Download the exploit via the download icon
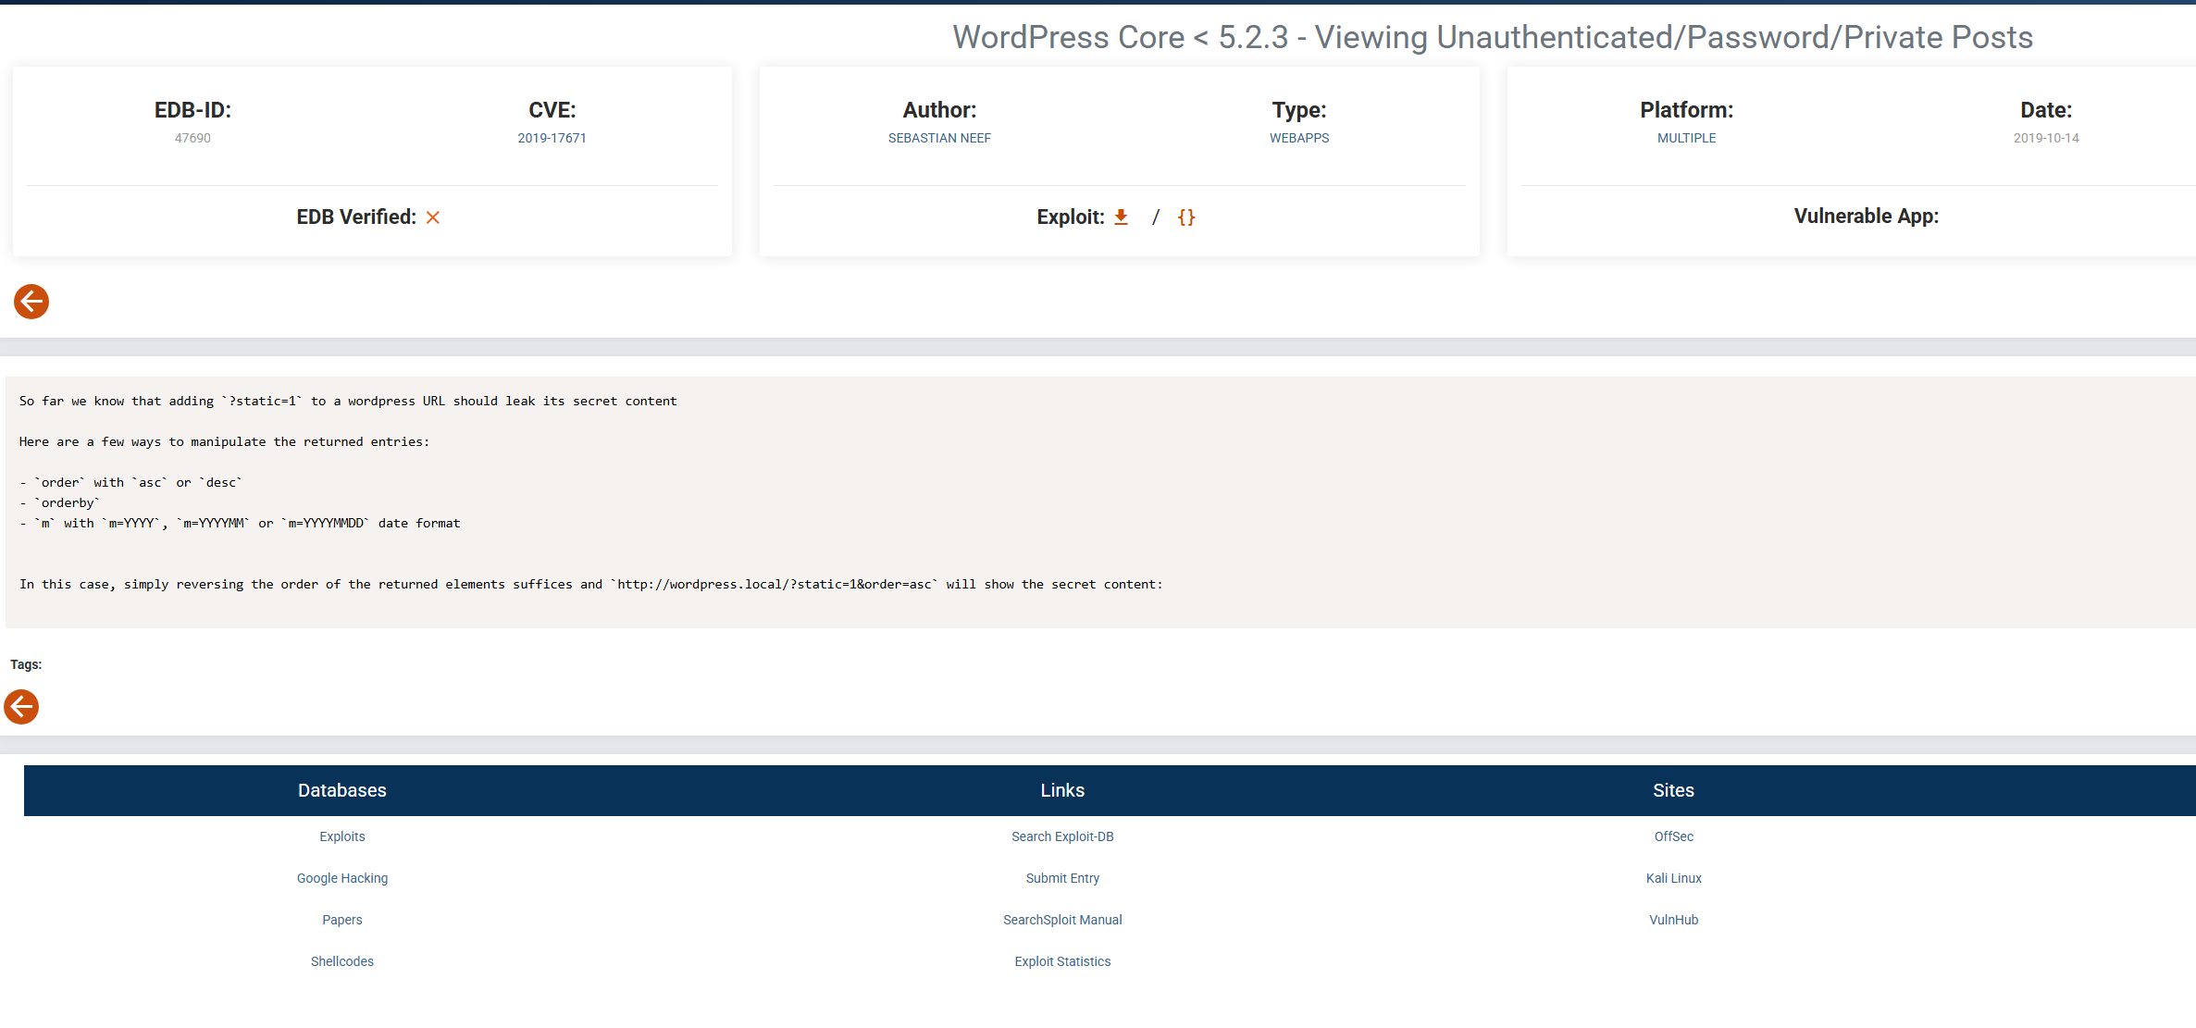The width and height of the screenshot is (2196, 1028). 1121,217
